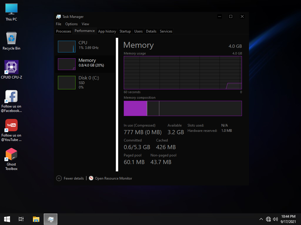Launch CPUID CPU-Z shortcut
The height and width of the screenshot is (225, 301).
(11, 70)
